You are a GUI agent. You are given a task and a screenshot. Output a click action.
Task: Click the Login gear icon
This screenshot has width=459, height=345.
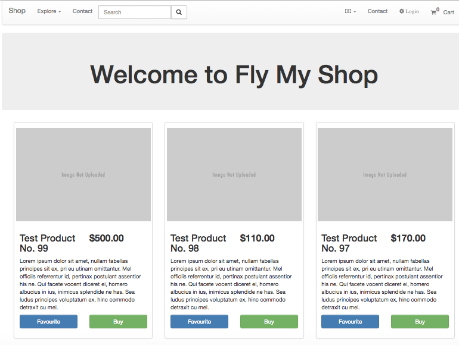(x=402, y=11)
